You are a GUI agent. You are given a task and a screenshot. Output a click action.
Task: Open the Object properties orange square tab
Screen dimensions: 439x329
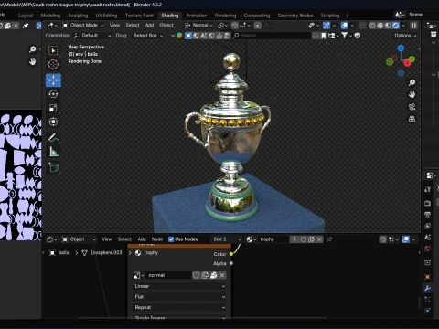427,277
